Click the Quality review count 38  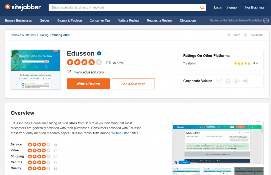pos(55,168)
